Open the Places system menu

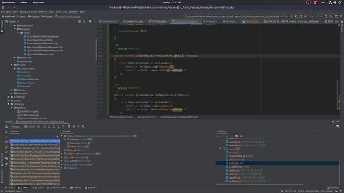click(x=24, y=2)
